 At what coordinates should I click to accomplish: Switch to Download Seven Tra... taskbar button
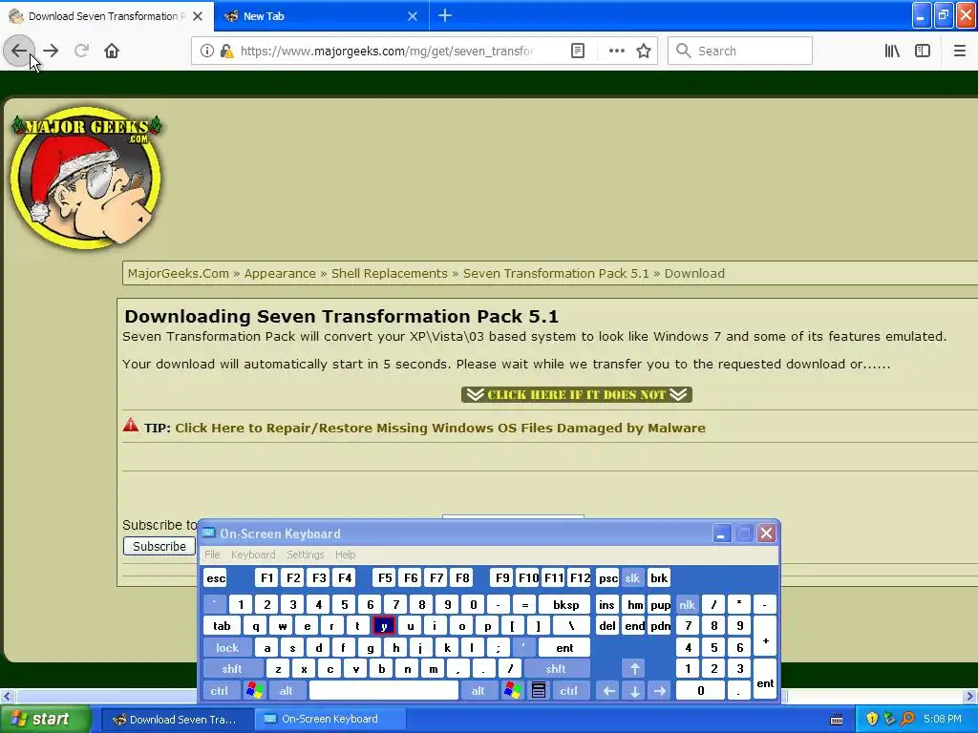[x=177, y=719]
